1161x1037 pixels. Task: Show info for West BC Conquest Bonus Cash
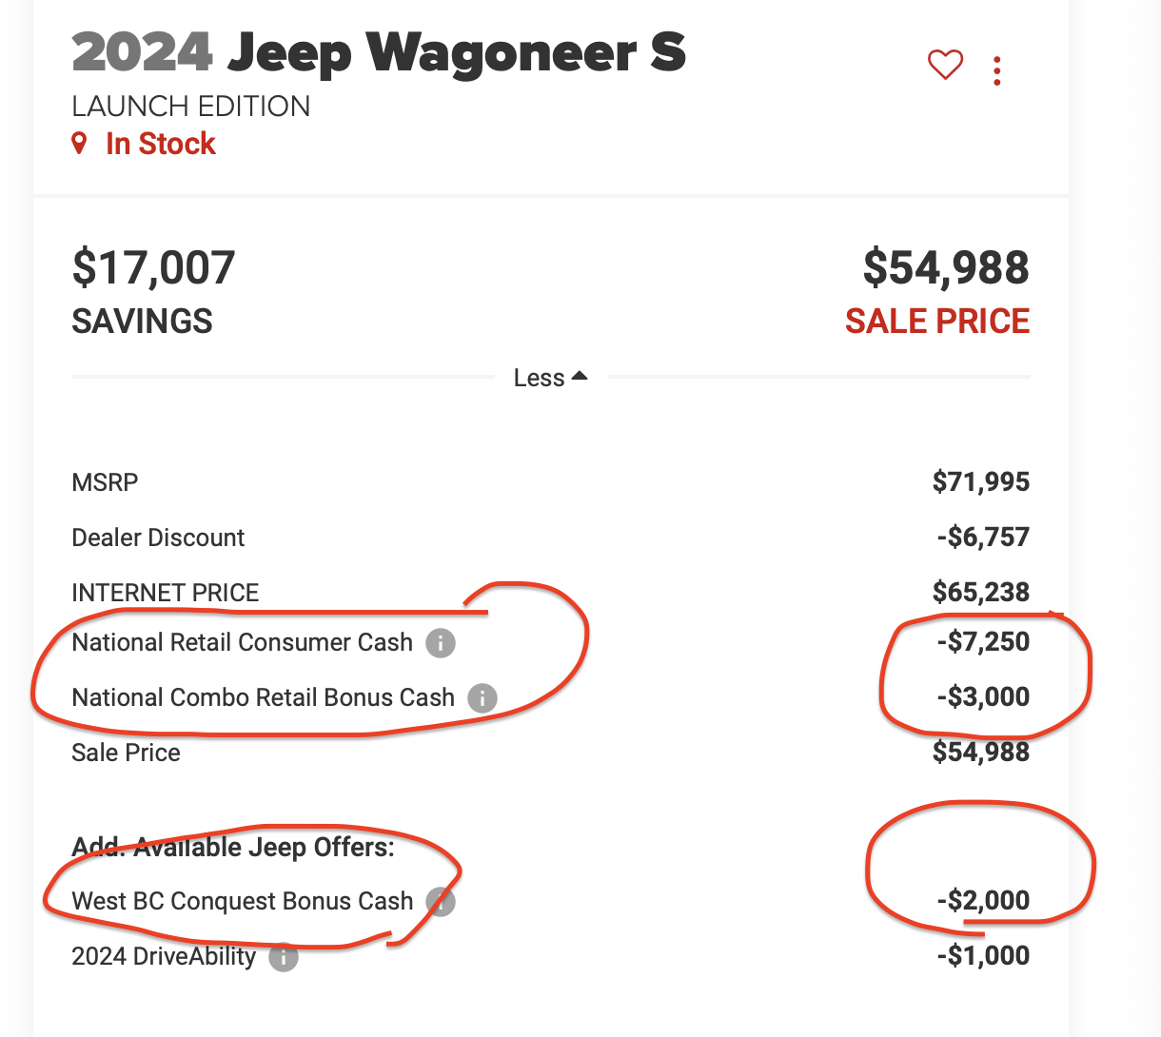[x=440, y=901]
